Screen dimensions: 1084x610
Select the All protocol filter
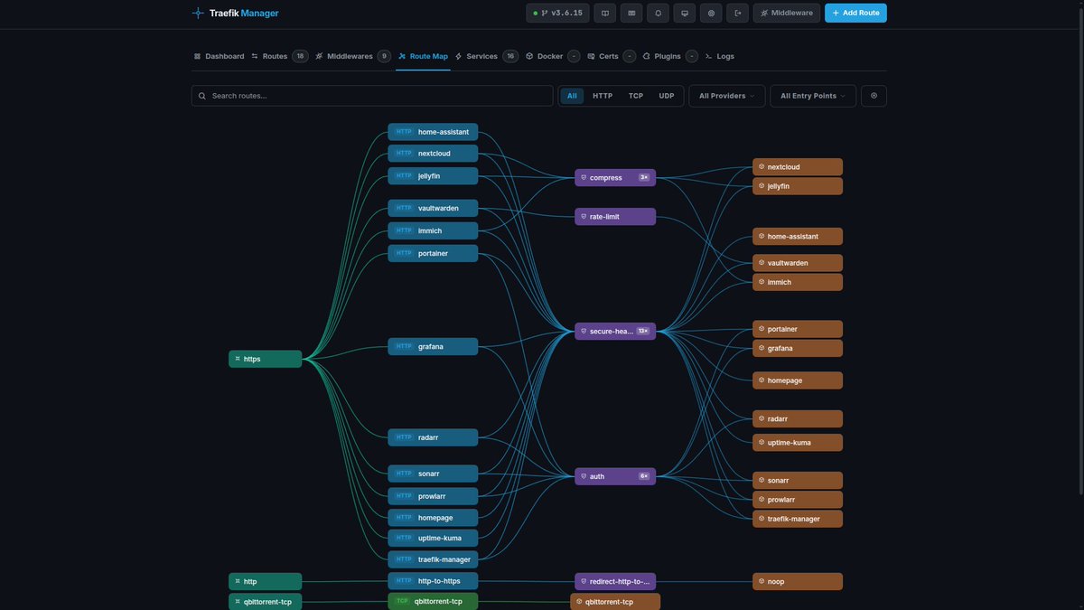click(572, 96)
